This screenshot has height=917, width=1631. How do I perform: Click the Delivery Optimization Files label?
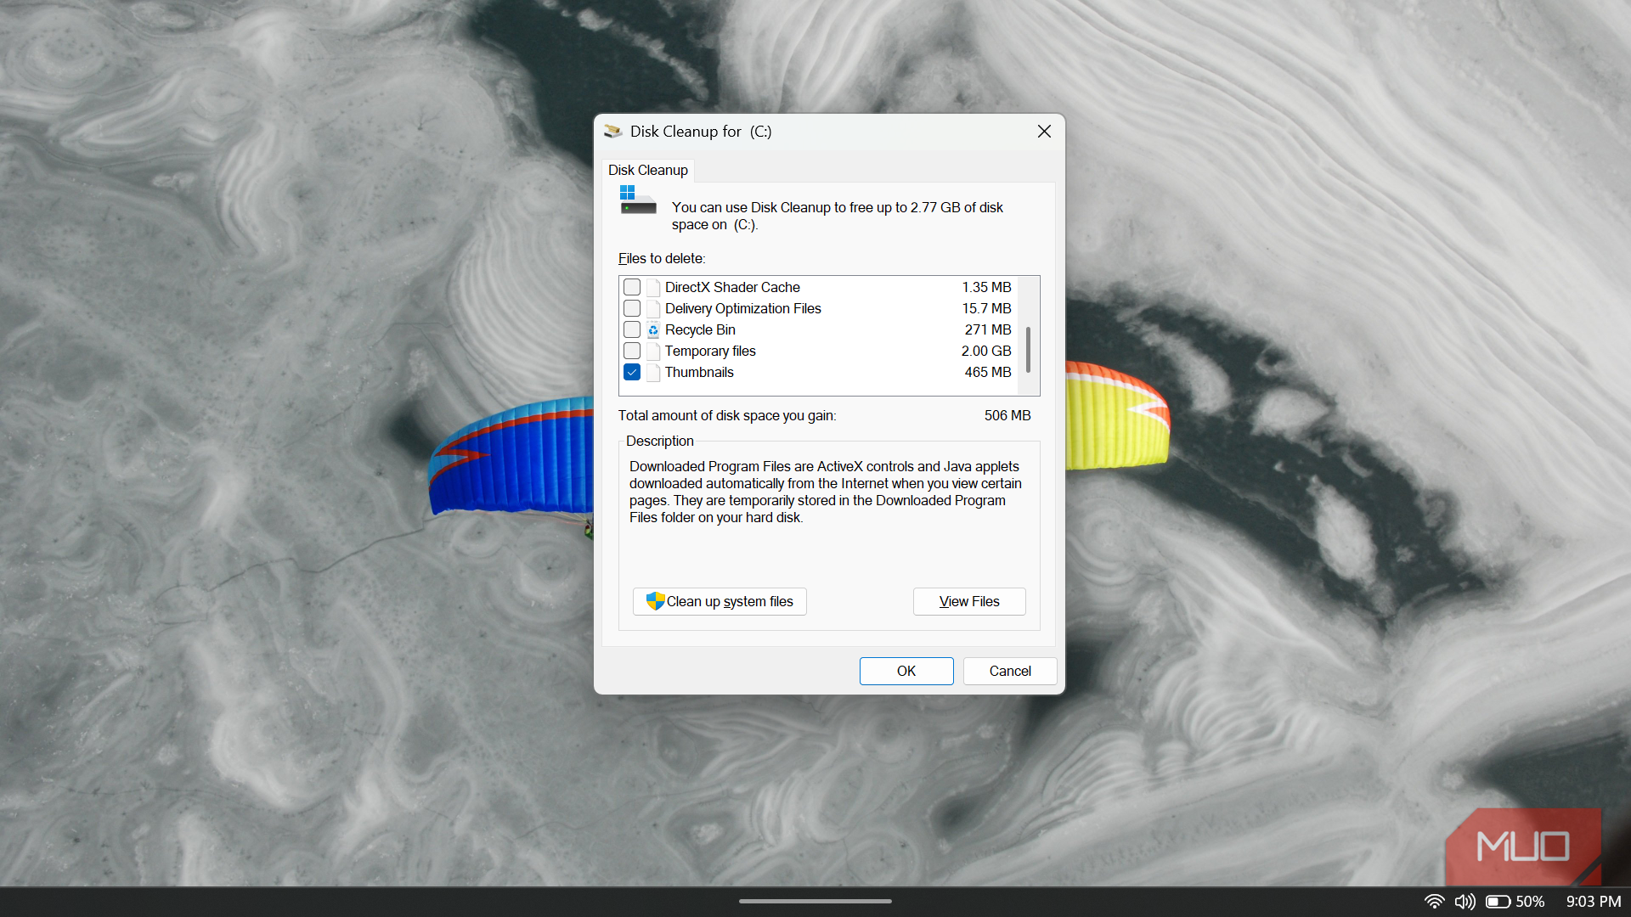click(x=743, y=308)
